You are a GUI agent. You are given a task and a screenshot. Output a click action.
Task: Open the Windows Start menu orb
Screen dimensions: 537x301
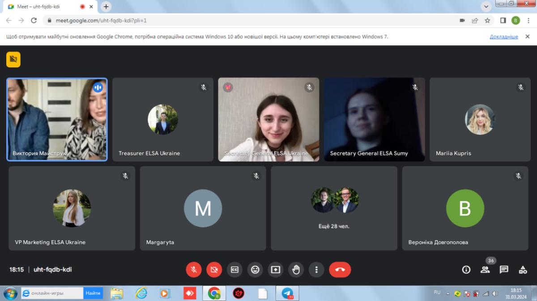click(x=10, y=293)
